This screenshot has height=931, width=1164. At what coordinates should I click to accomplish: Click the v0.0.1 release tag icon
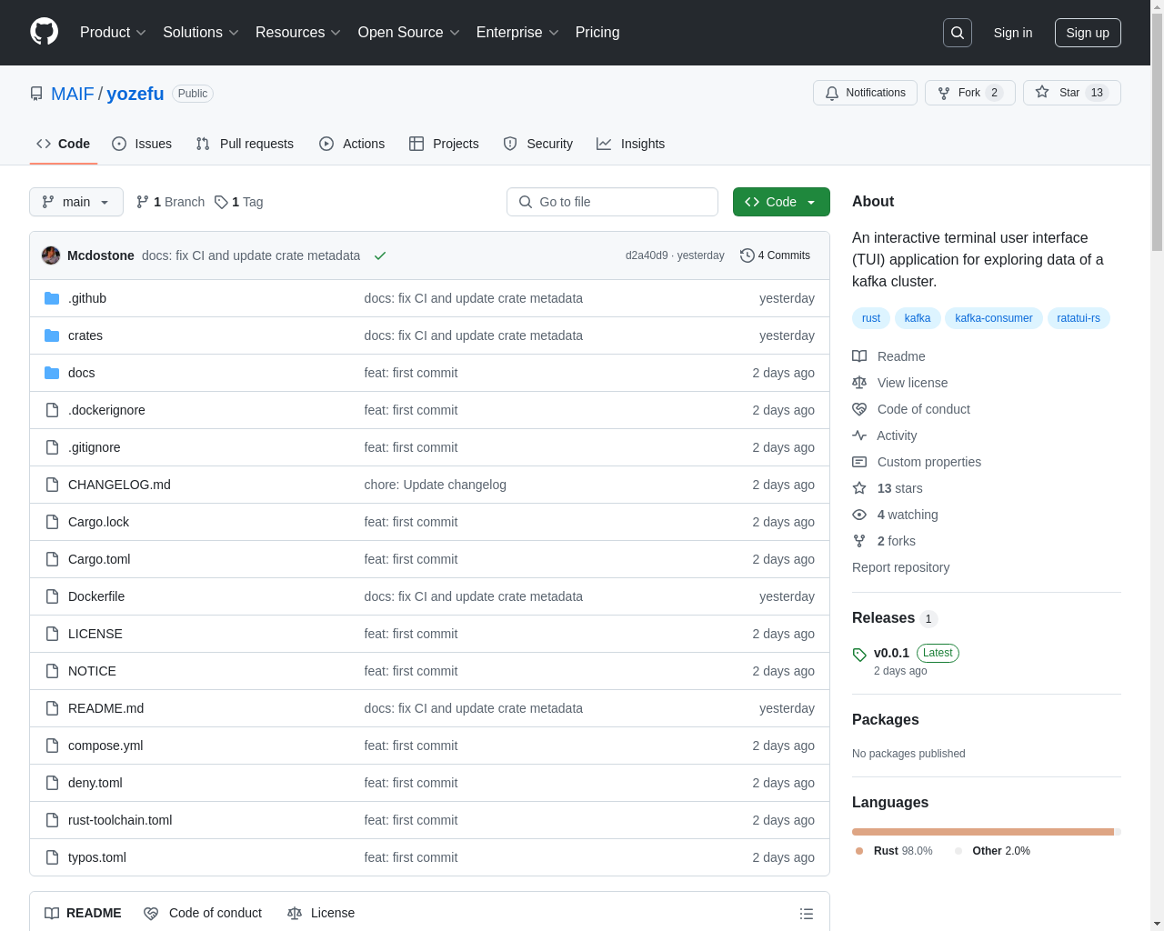pos(859,655)
